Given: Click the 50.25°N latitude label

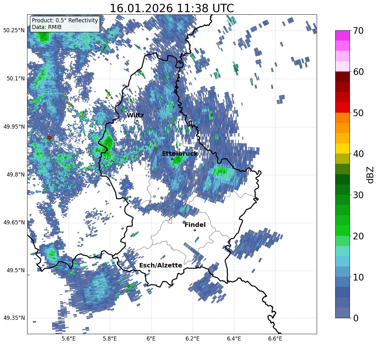Looking at the screenshot, I should tap(14, 31).
